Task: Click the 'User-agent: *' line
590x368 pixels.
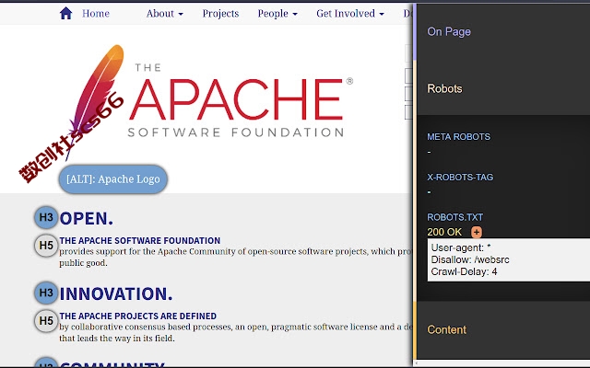Action: (x=461, y=247)
